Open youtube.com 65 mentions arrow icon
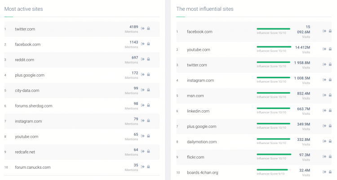Viewport: 337px width, 180px height. 143,136
